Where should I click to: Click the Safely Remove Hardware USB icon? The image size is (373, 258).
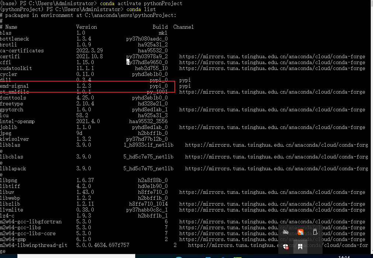[316, 231]
